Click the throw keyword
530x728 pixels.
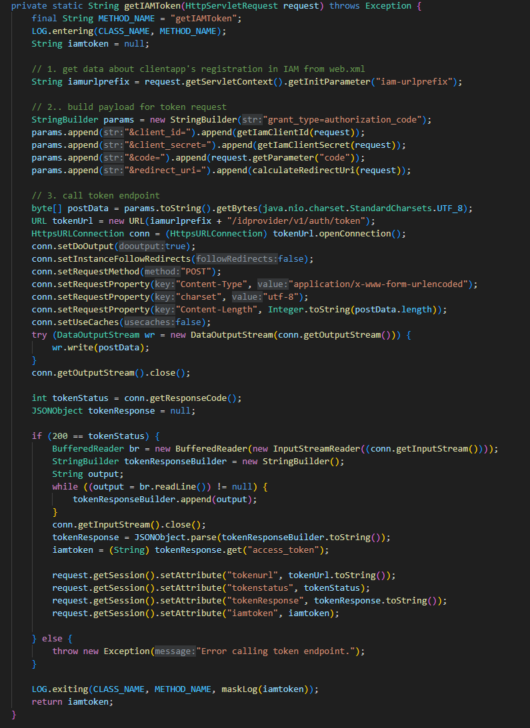[x=65, y=651]
